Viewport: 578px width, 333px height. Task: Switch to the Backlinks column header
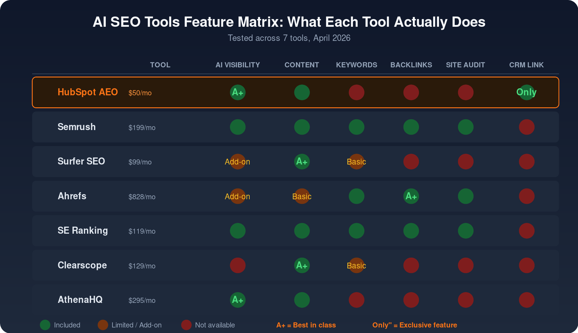(411, 65)
